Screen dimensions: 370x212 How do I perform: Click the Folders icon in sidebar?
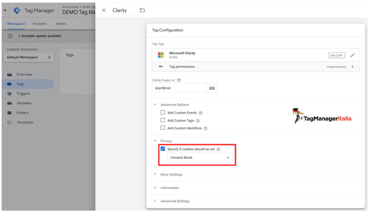[x=9, y=113]
